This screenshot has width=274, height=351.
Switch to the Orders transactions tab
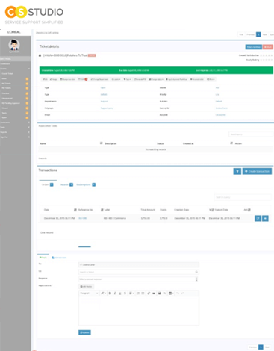[x=47, y=184]
